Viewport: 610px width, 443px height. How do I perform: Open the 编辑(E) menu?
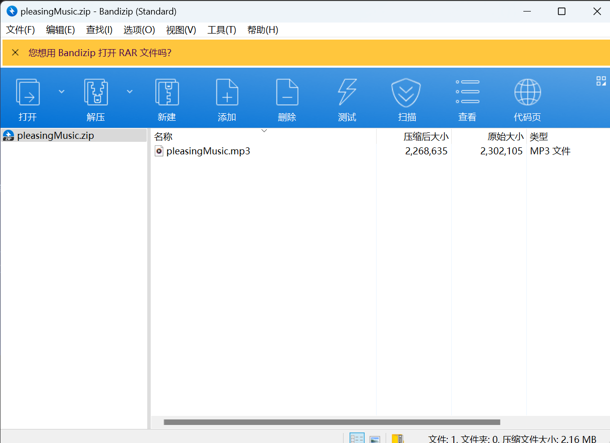coord(61,30)
